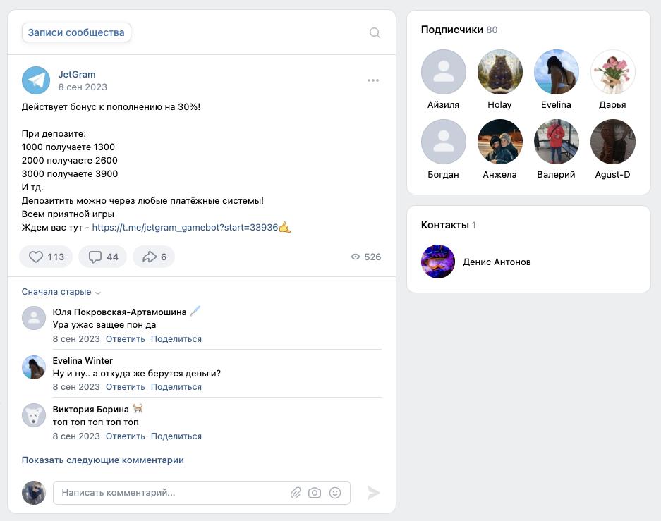Click the camera icon to add photo
Image resolution: width=661 pixels, height=521 pixels.
(x=315, y=493)
